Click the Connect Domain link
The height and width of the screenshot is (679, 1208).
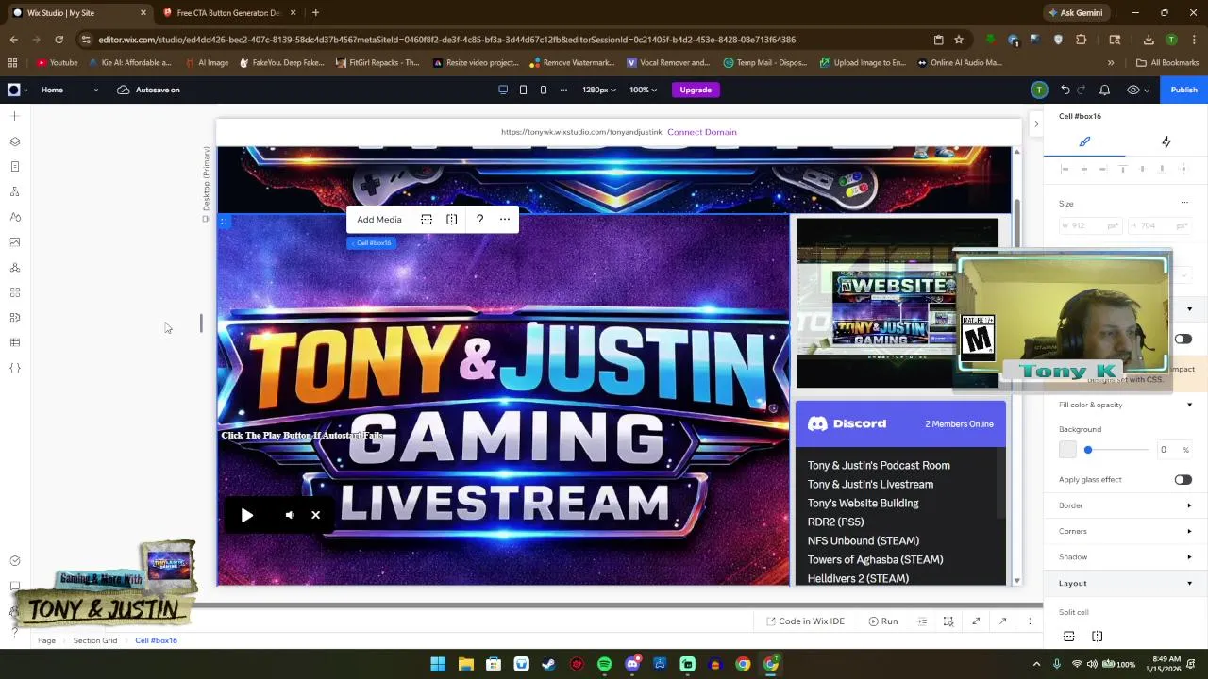(x=702, y=132)
